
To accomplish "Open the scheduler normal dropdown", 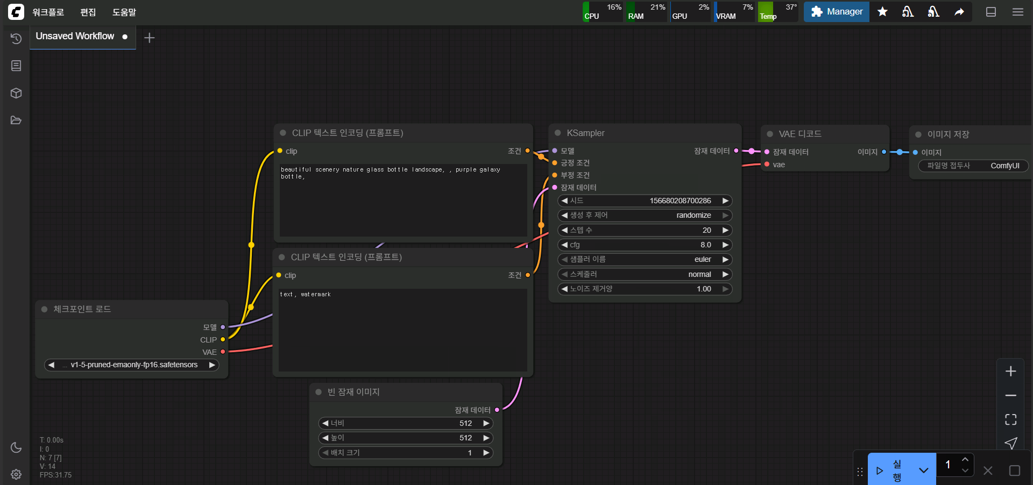I will point(645,274).
